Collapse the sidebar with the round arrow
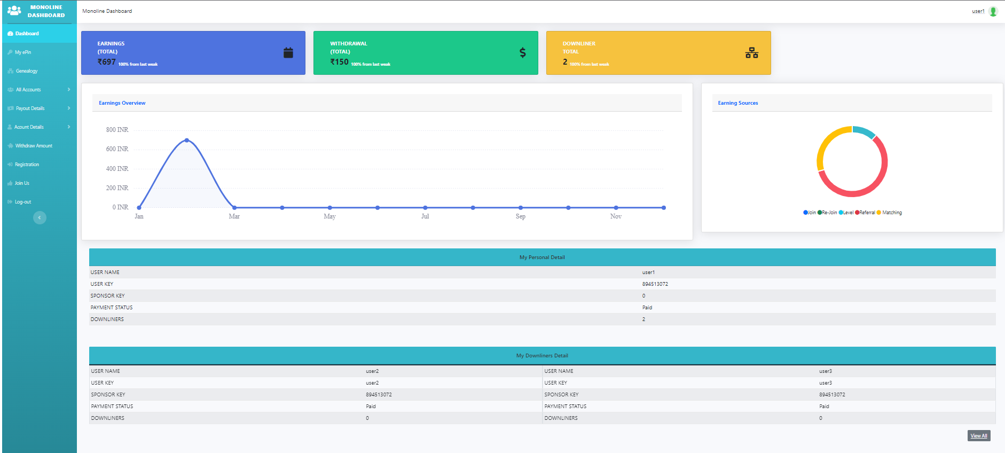The height and width of the screenshot is (453, 1005). 40,217
